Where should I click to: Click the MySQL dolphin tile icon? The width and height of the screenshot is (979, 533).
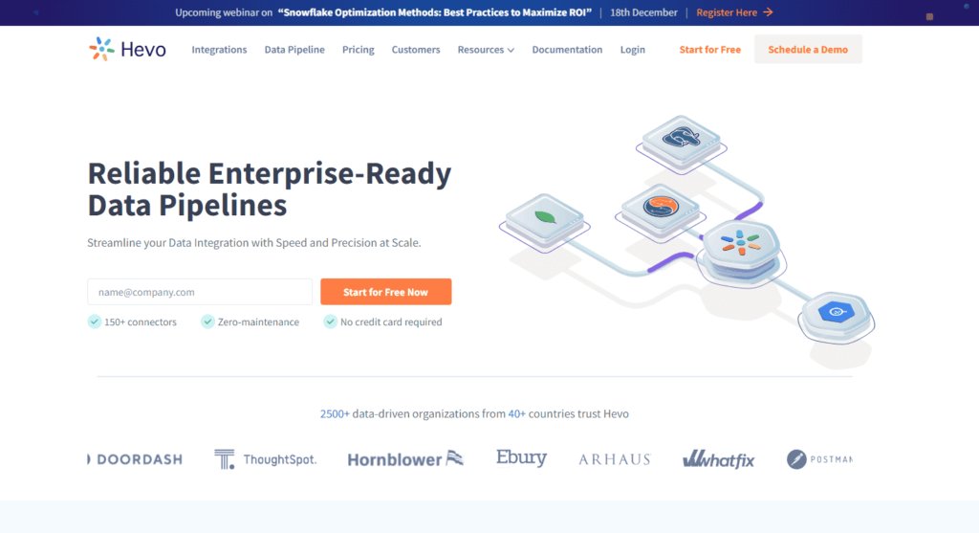tap(661, 206)
